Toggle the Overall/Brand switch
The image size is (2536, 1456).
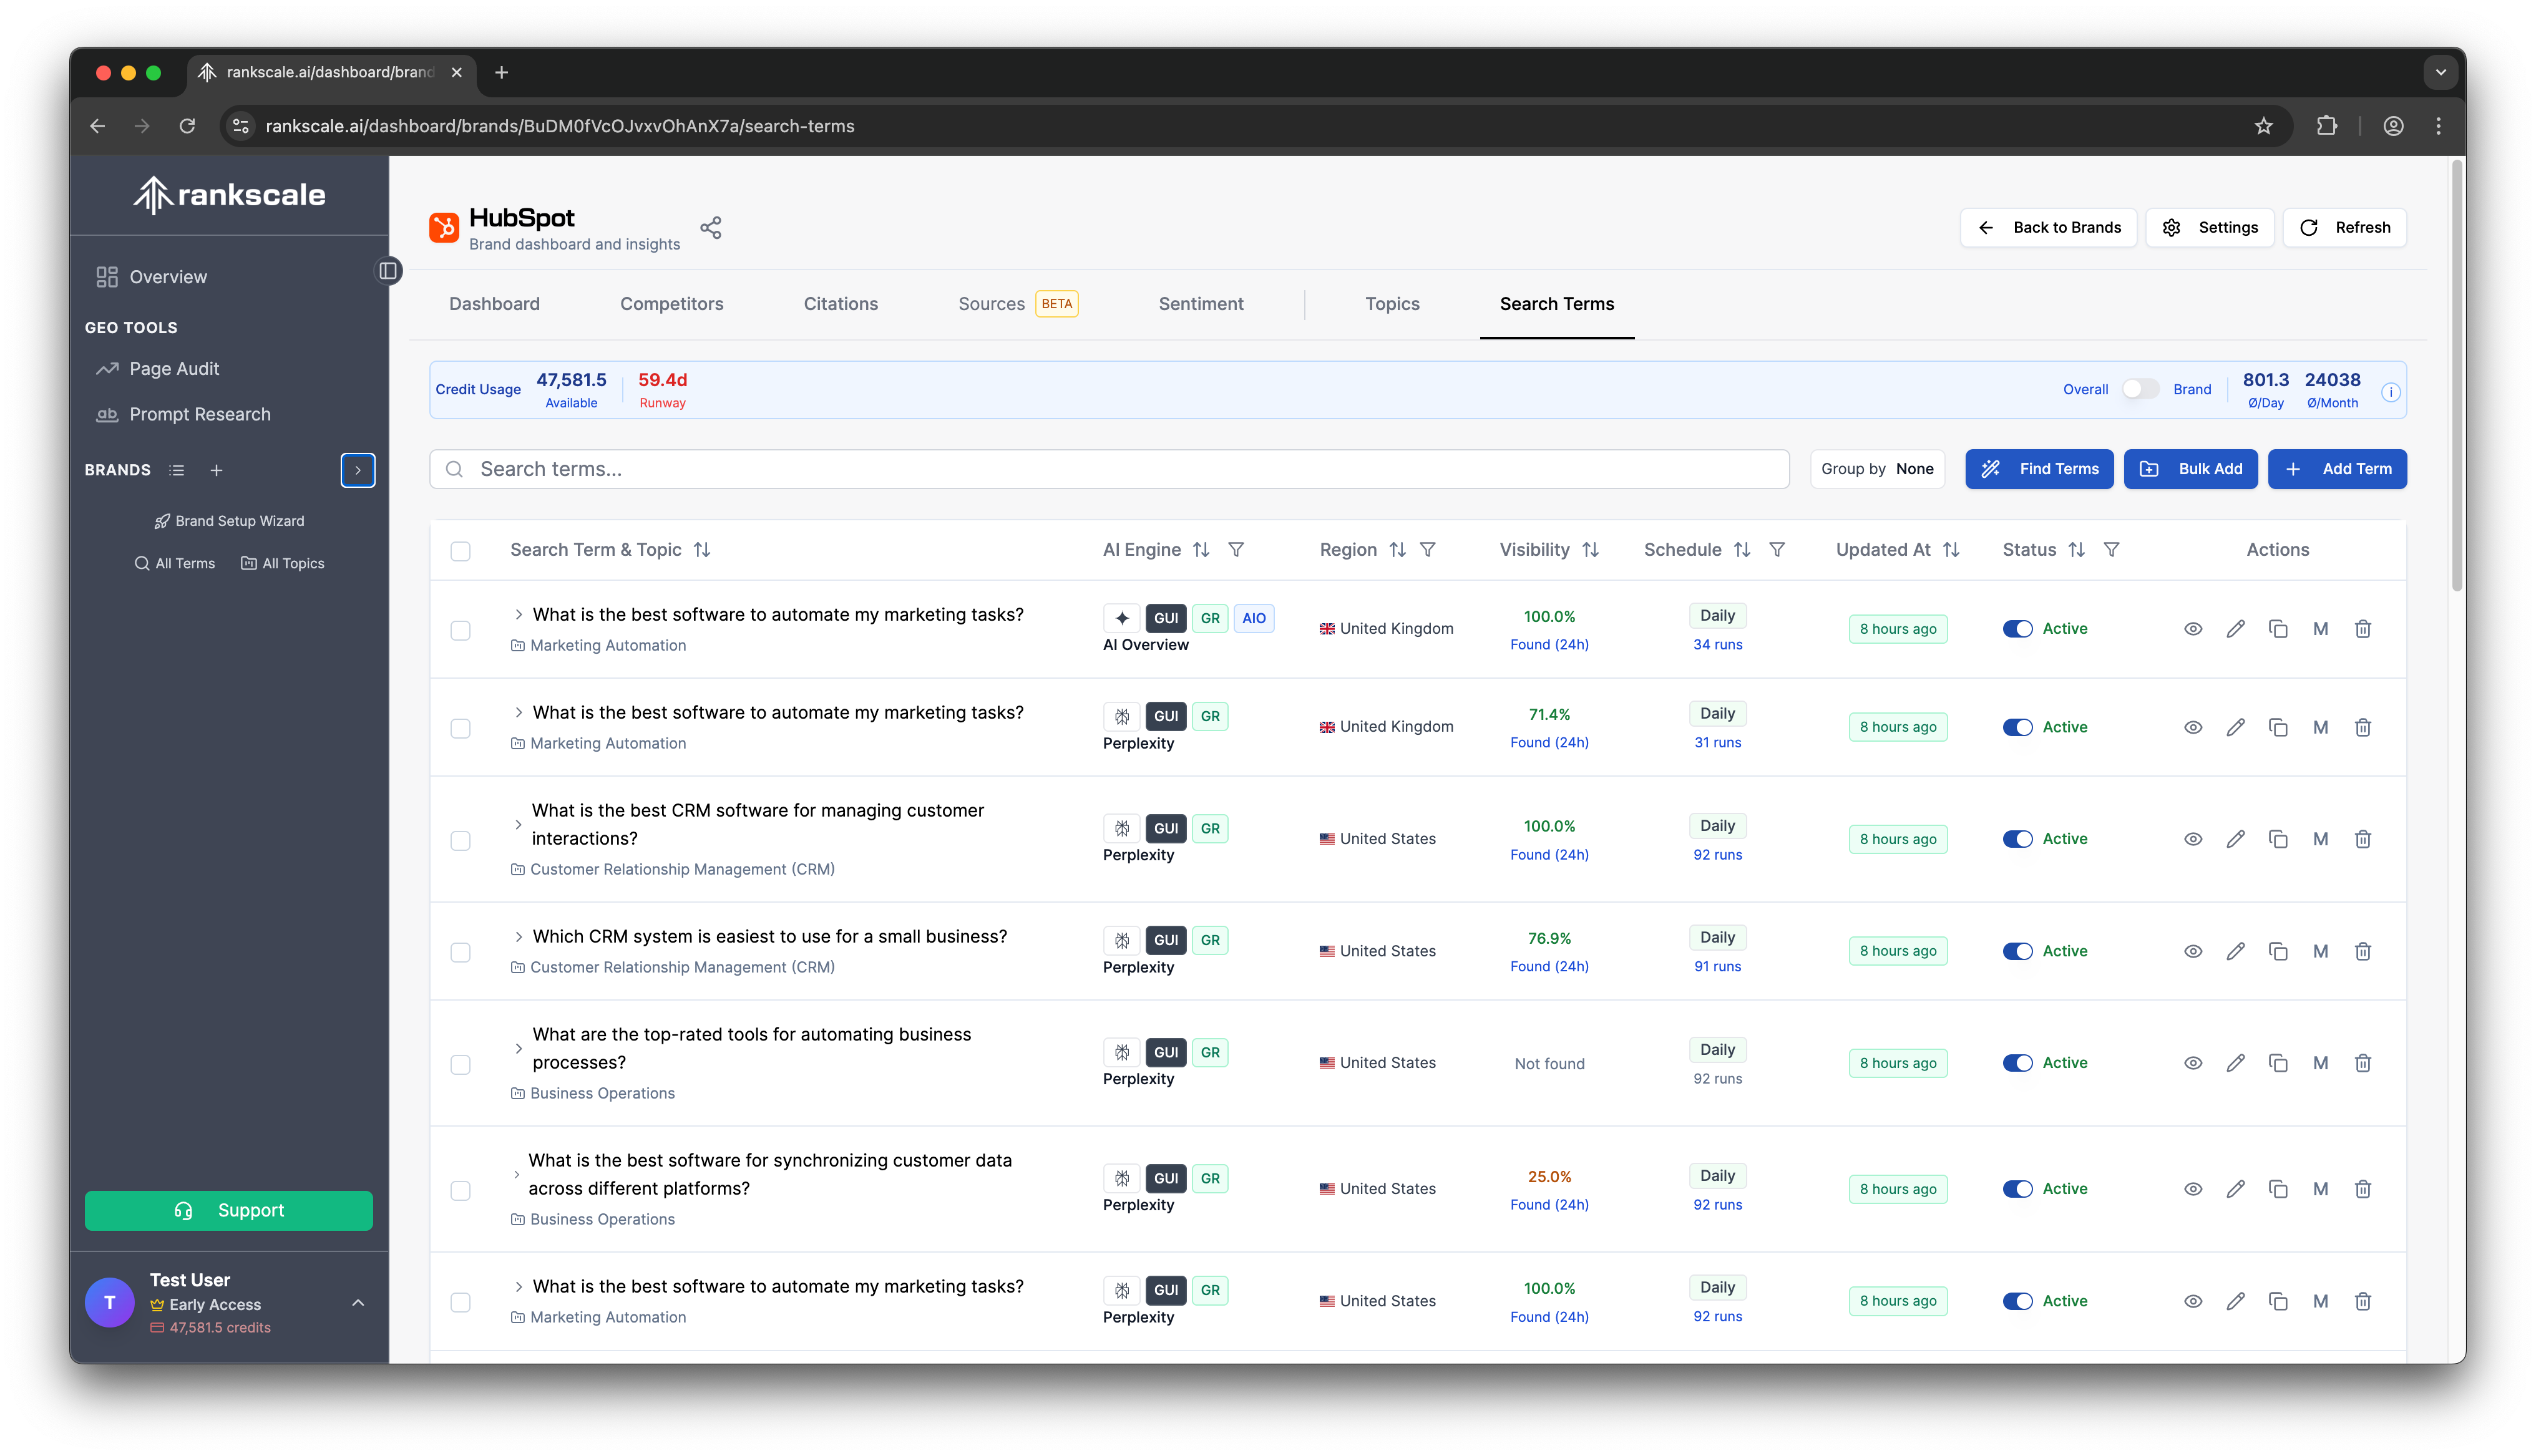click(2140, 389)
